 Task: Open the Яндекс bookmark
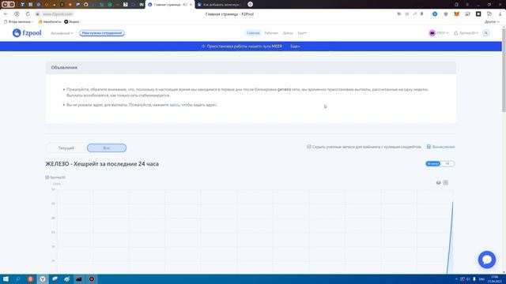72,21
